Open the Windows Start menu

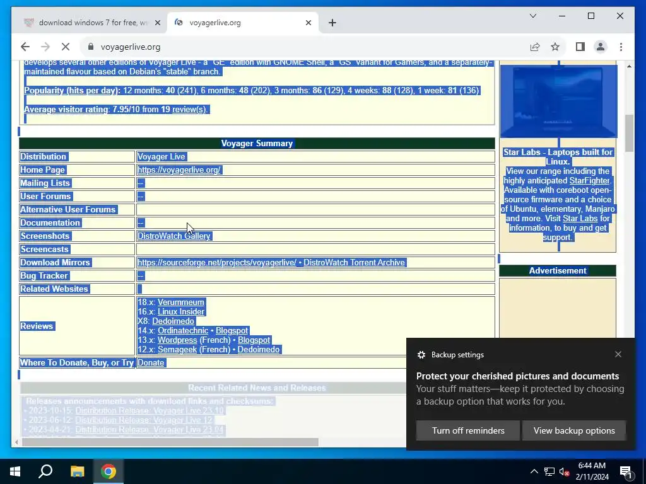coord(15,471)
